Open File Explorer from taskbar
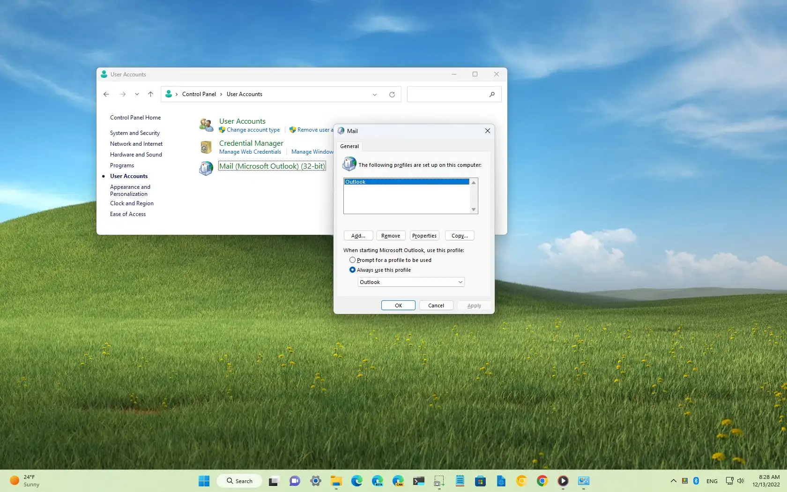 (x=336, y=481)
